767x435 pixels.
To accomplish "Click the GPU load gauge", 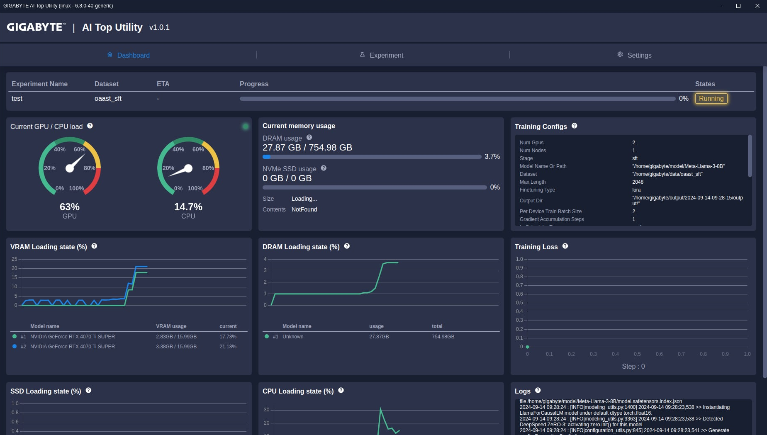I will click(x=70, y=166).
